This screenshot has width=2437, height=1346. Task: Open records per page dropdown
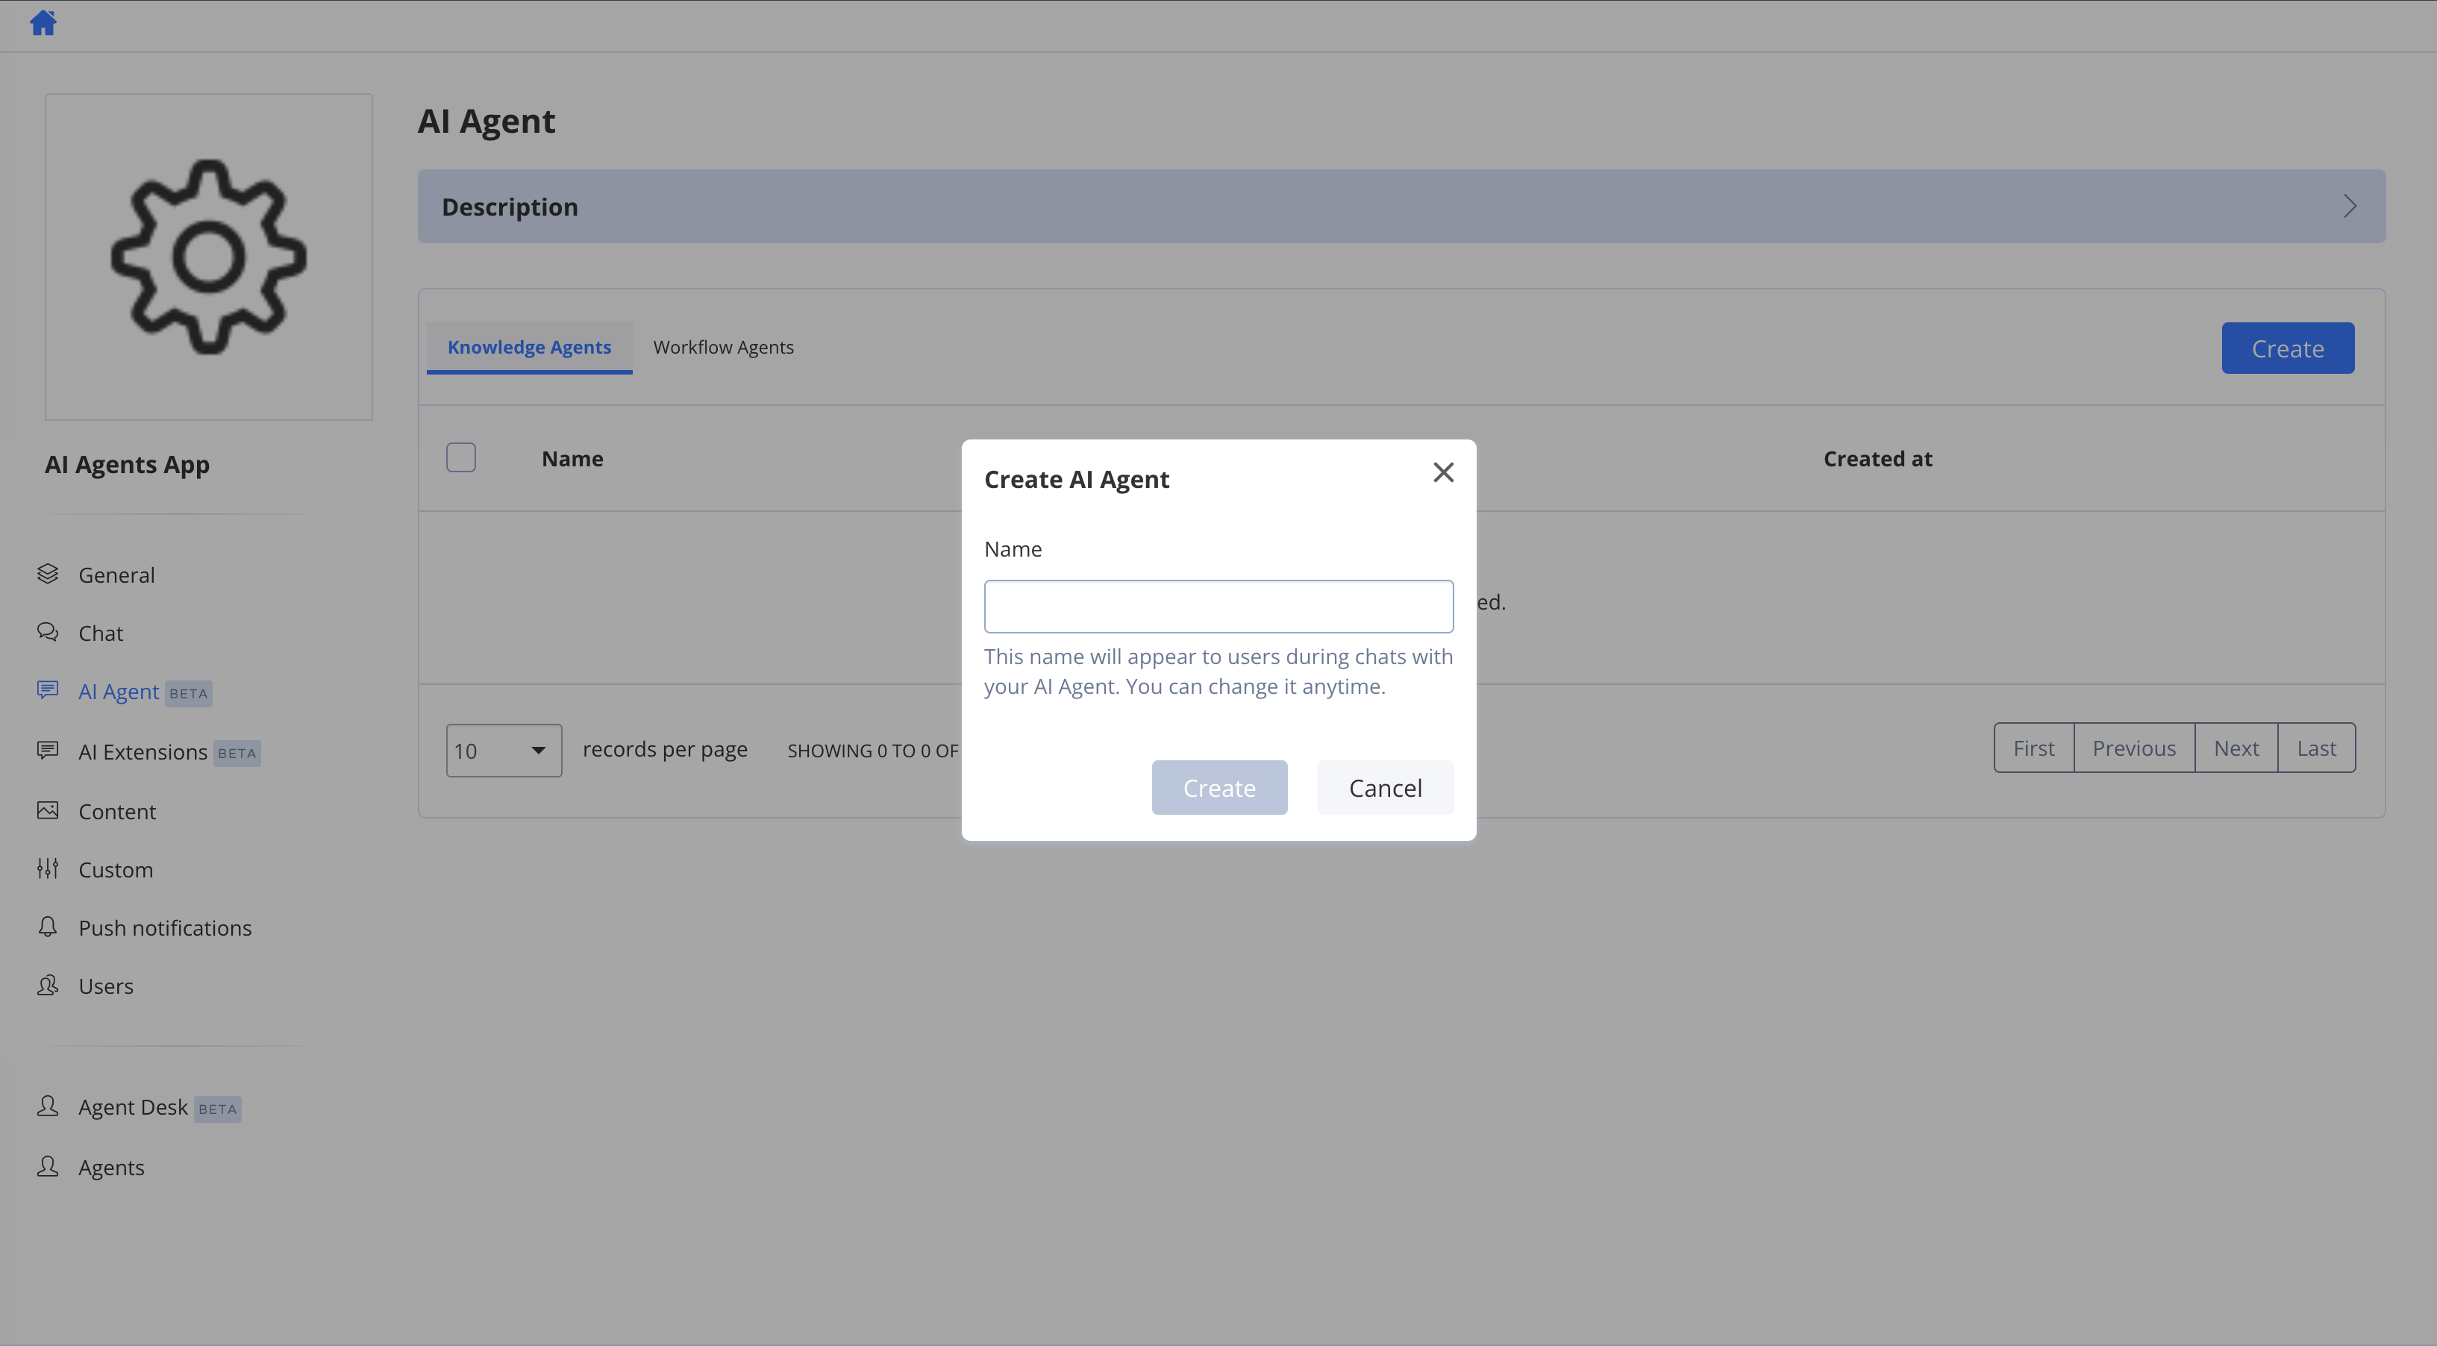pyautogui.click(x=503, y=750)
